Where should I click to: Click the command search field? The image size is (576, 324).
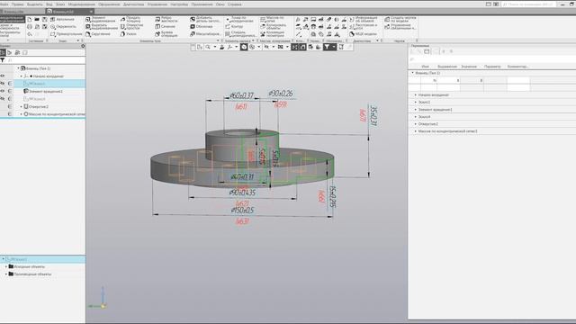pos(528,4)
